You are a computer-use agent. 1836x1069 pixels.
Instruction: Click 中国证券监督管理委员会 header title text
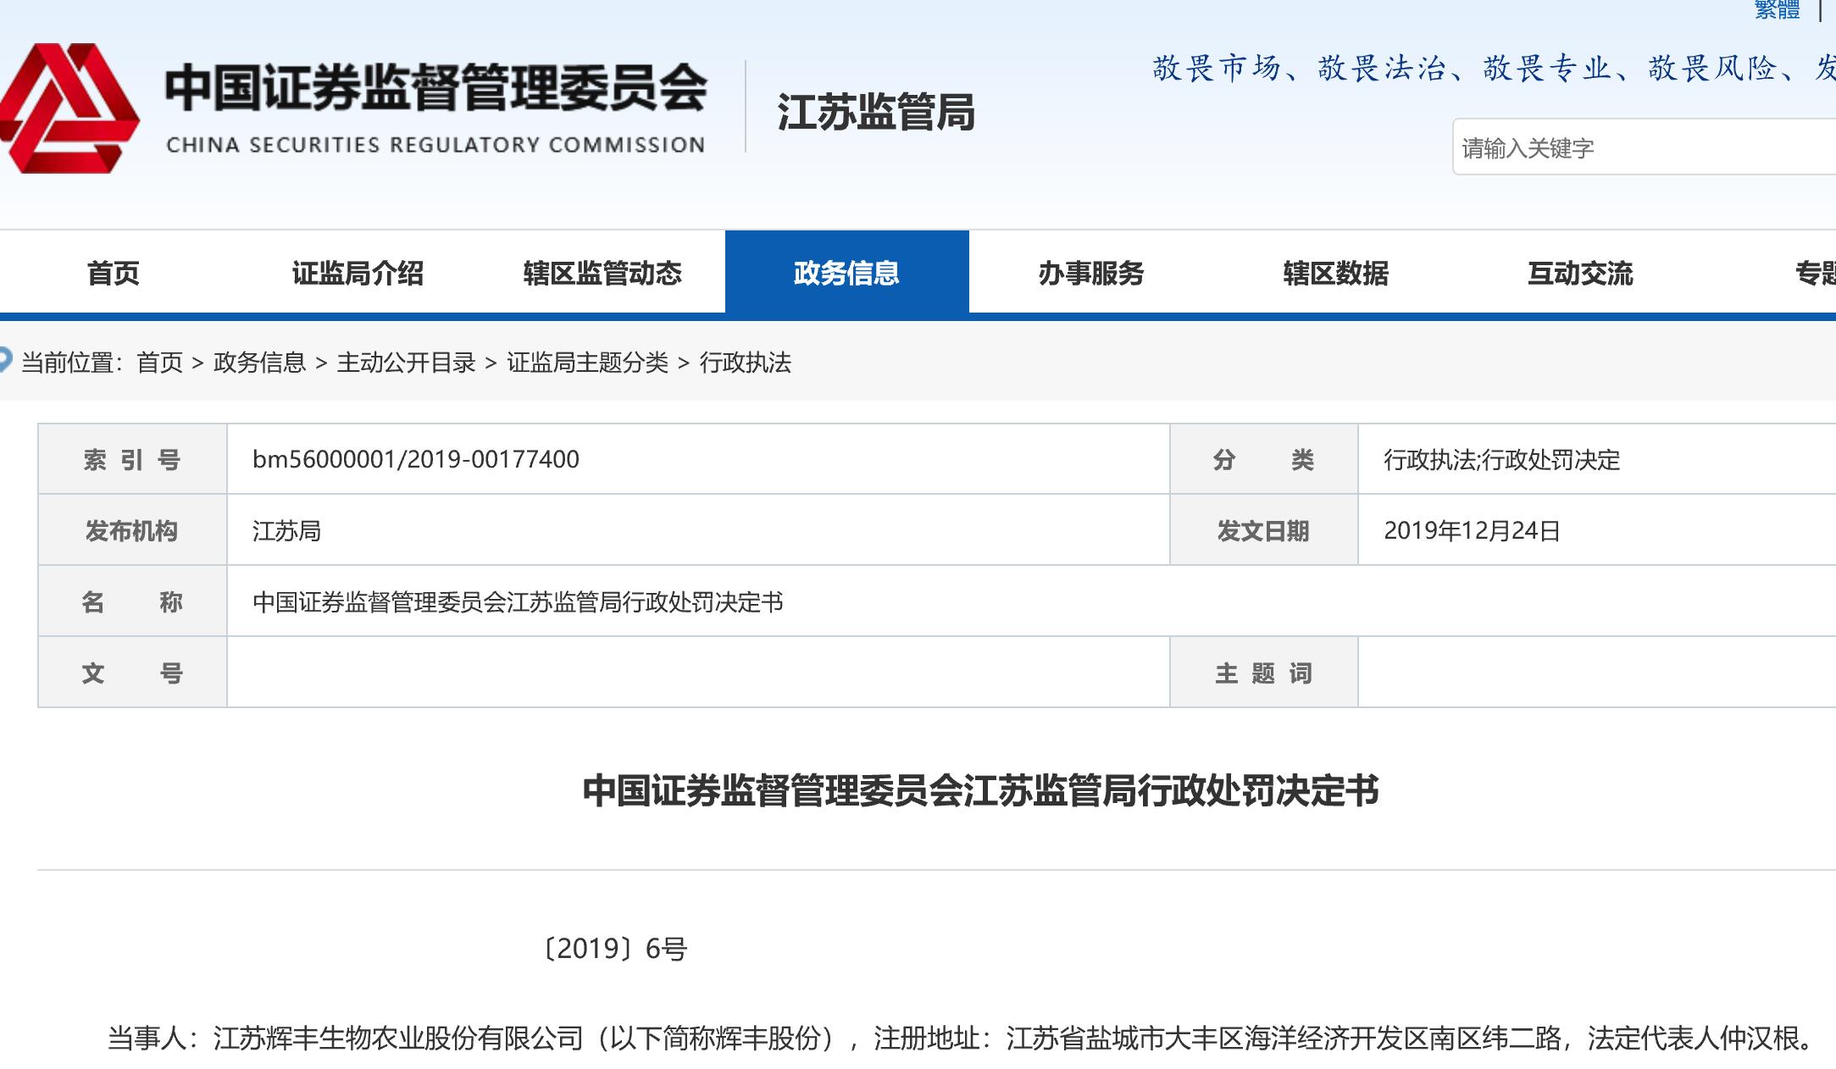435,88
